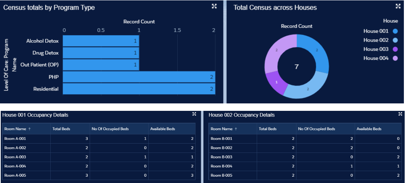Select the Alcohol Detox bar
This screenshot has height=183, width=405.
[x=101, y=41]
